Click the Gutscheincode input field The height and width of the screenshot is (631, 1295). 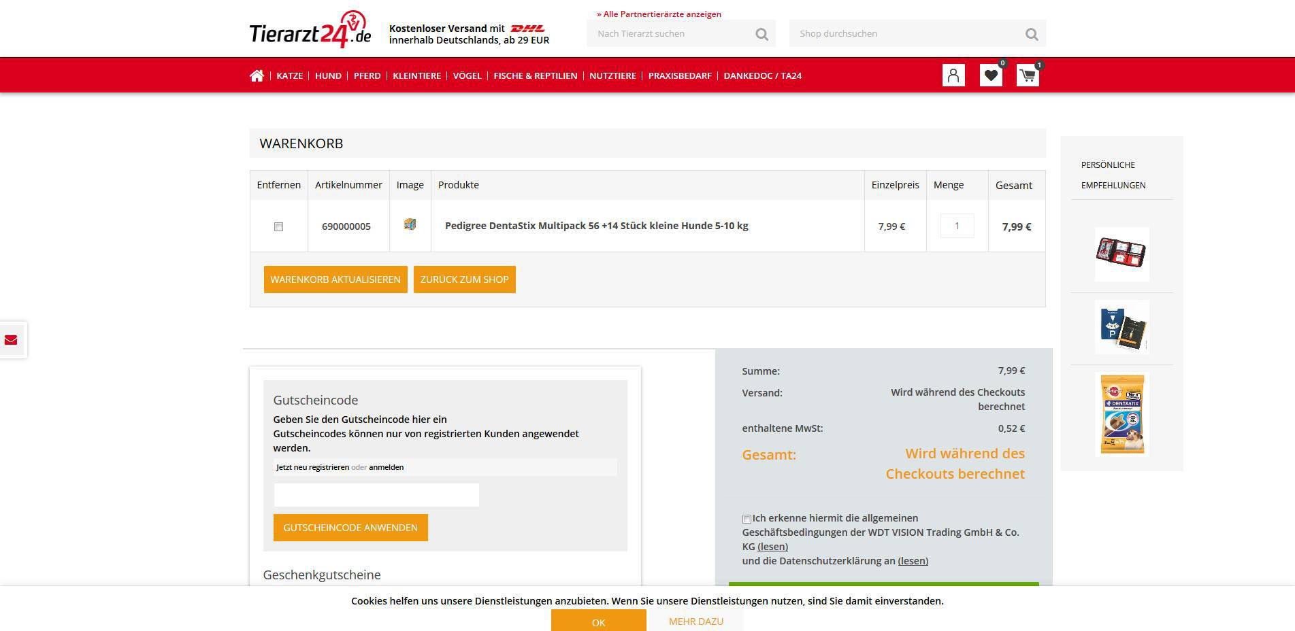[x=376, y=495]
